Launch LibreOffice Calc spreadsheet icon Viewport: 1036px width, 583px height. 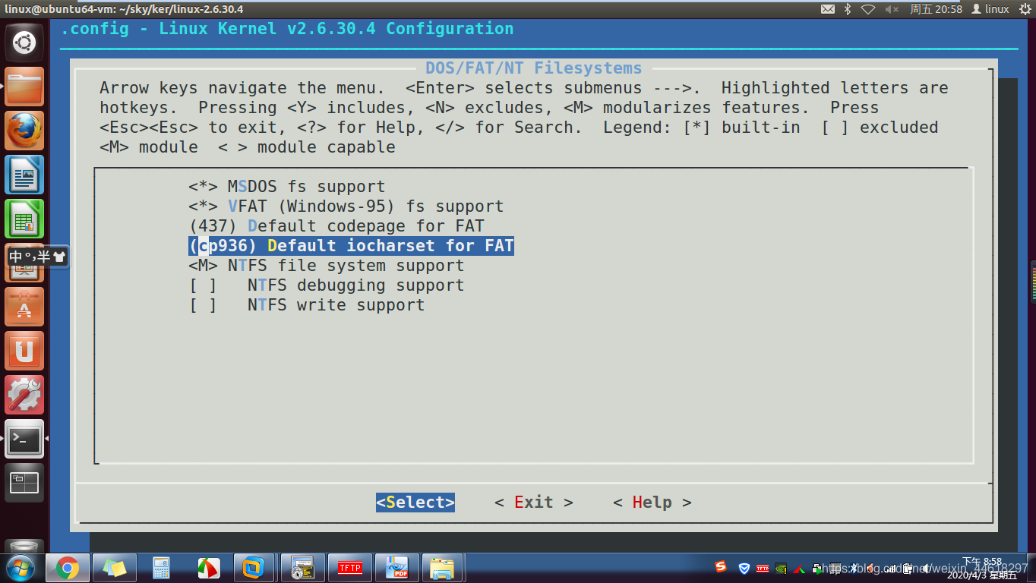point(25,219)
